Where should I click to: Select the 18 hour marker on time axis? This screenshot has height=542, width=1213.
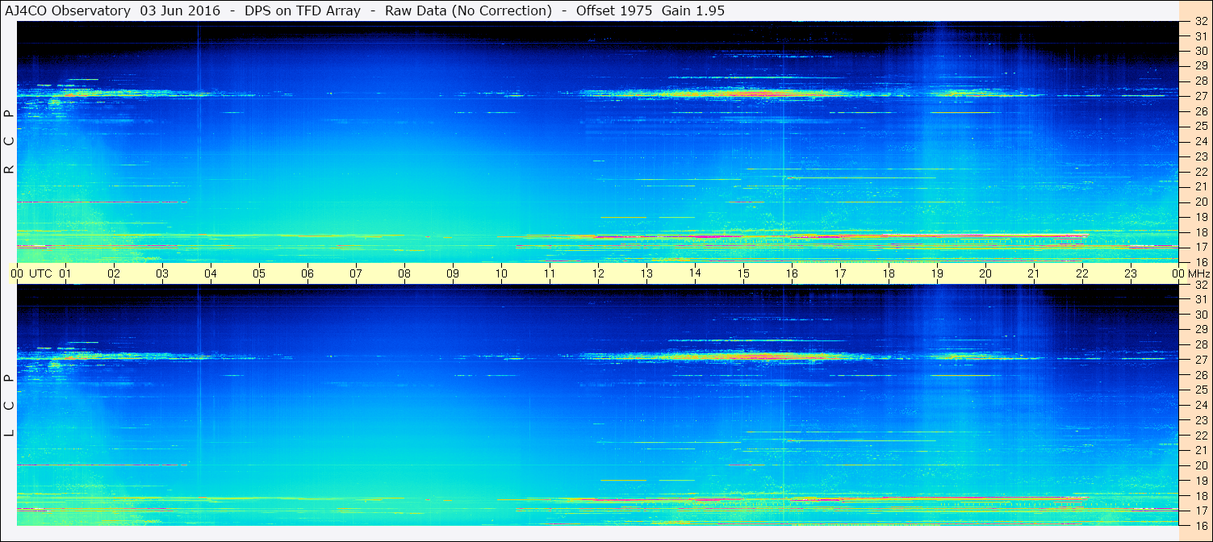[889, 273]
